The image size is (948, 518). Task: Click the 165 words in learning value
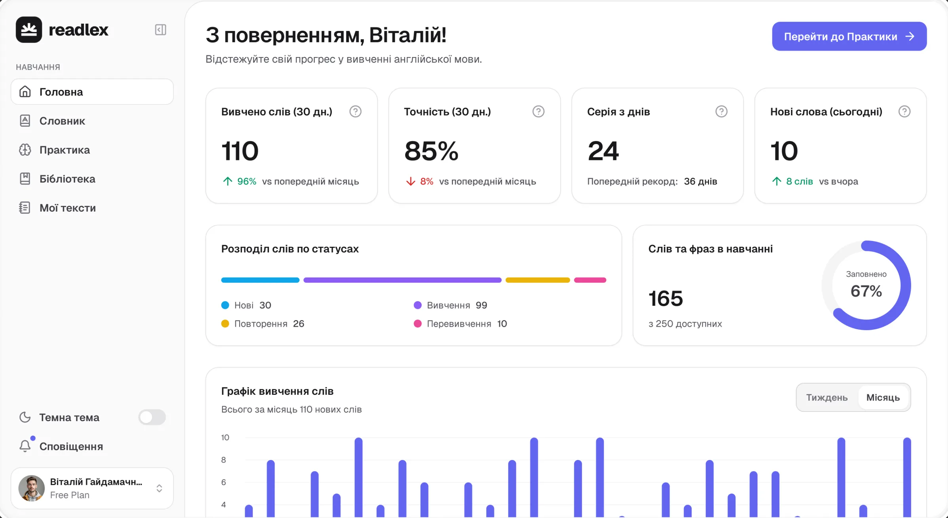(x=665, y=298)
